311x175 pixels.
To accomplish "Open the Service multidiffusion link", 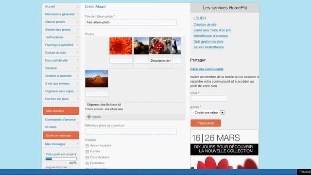I will 208,47.
